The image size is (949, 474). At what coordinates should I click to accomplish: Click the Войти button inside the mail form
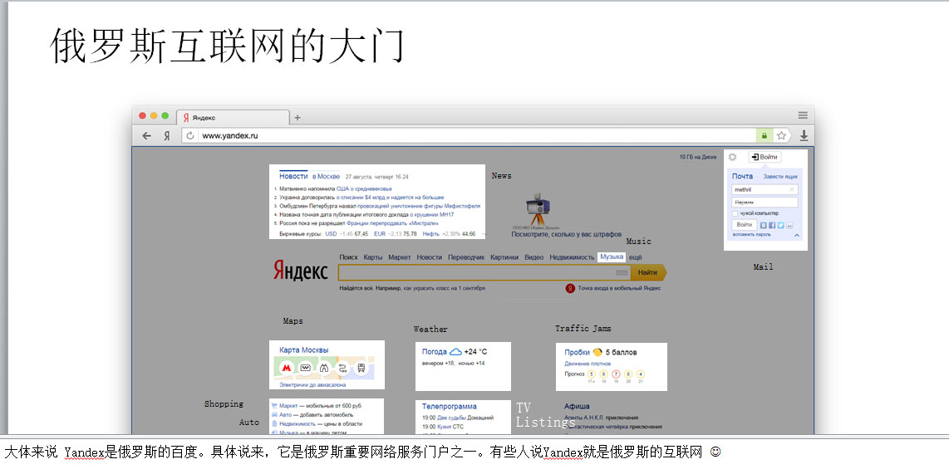click(745, 225)
